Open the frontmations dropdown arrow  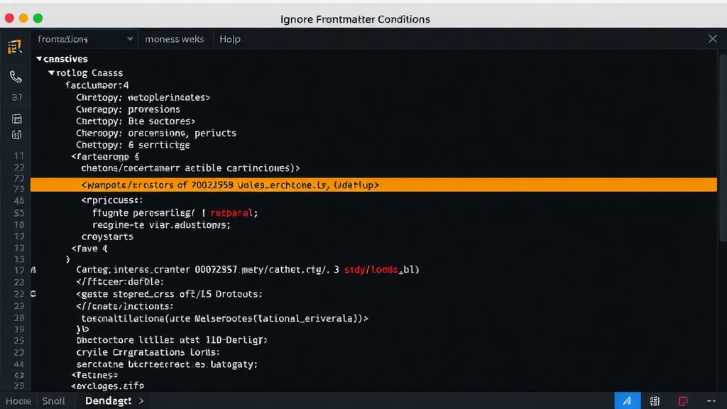tap(130, 40)
